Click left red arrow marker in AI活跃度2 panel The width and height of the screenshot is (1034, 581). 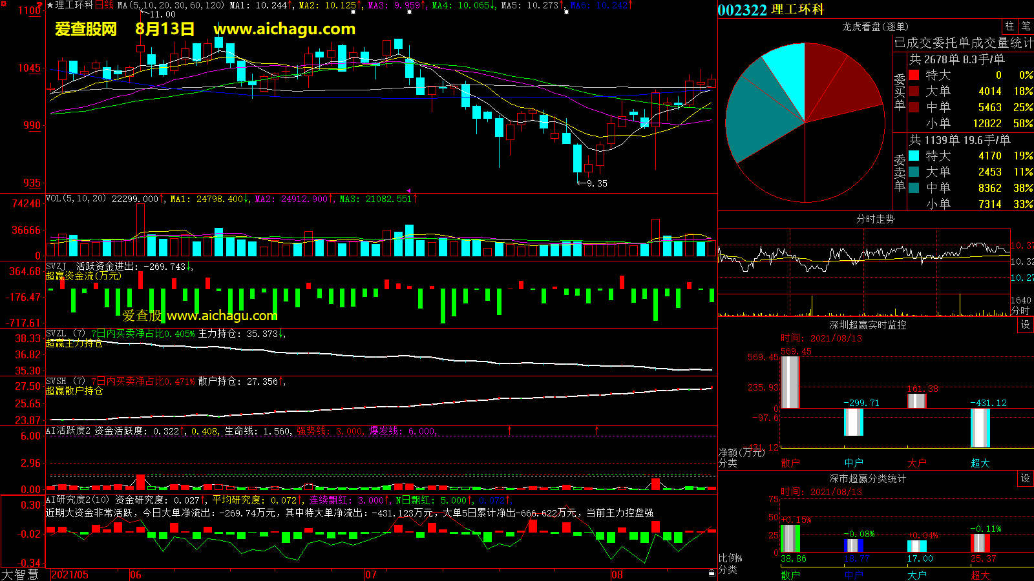pos(510,430)
